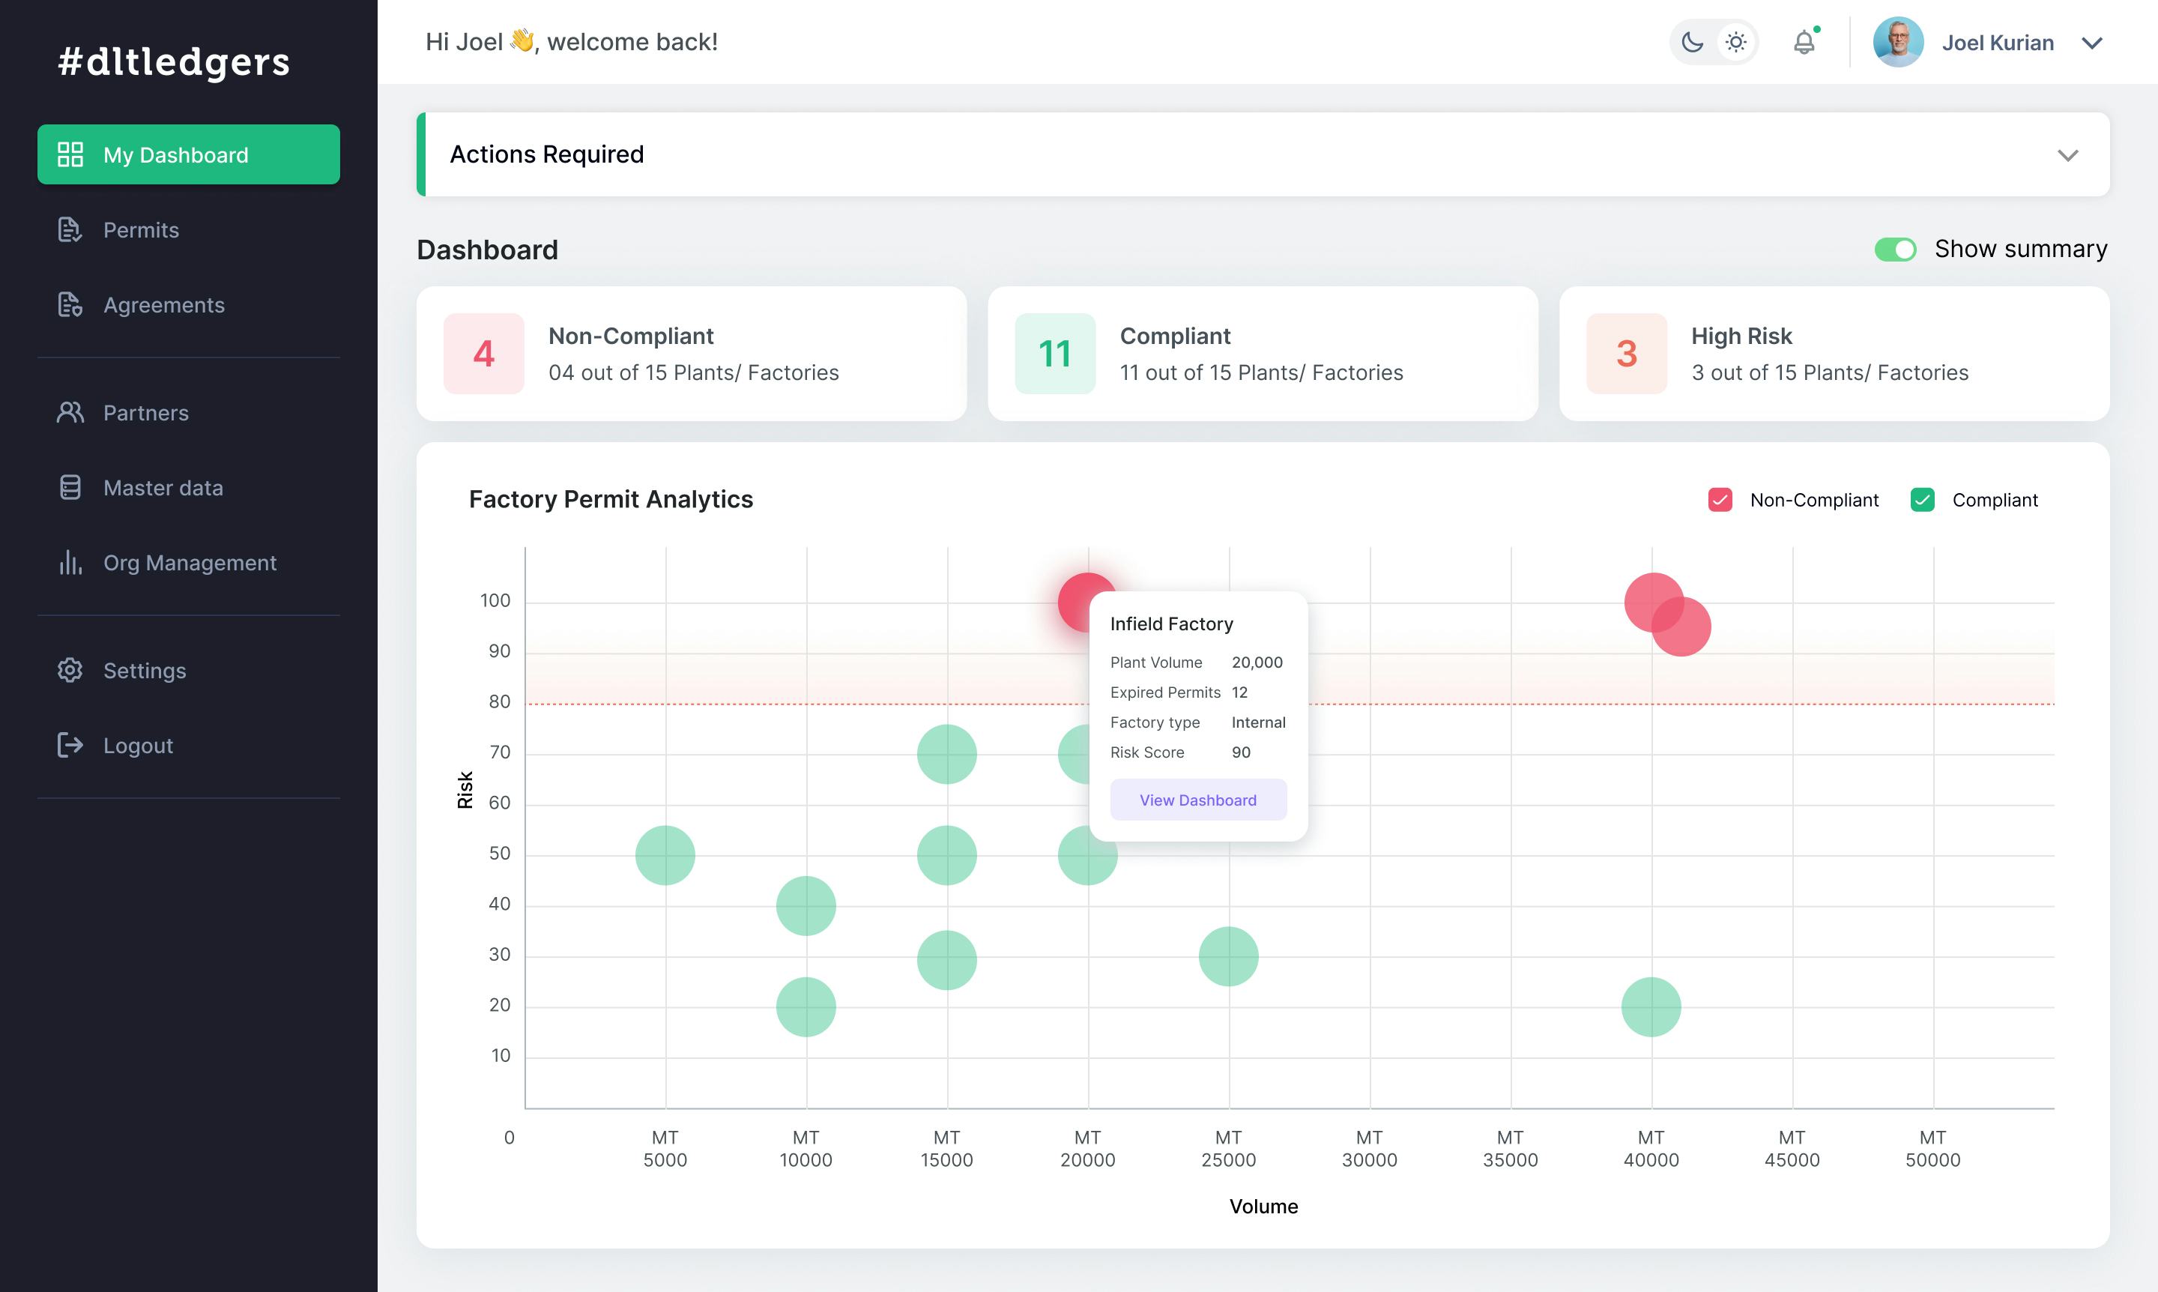This screenshot has height=1292, width=2158.
Task: Enable dark mode with the moon icon
Action: [x=1691, y=41]
